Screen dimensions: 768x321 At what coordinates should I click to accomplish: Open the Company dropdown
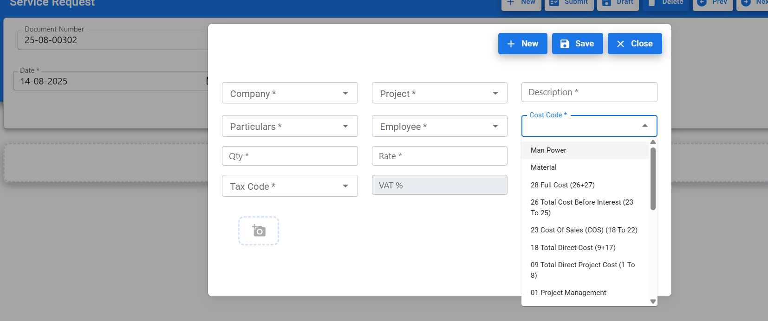coord(289,93)
